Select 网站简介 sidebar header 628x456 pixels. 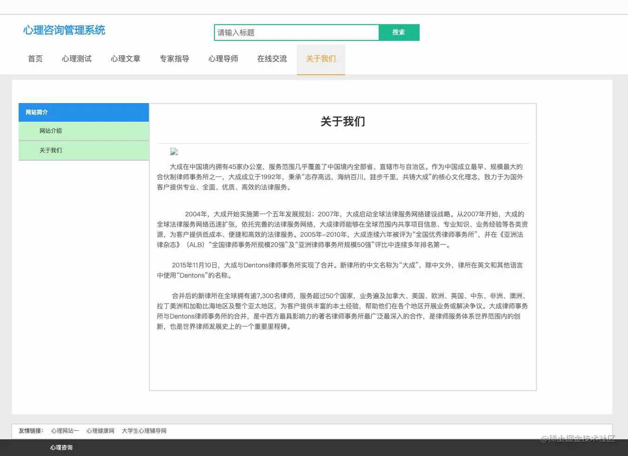[84, 112]
